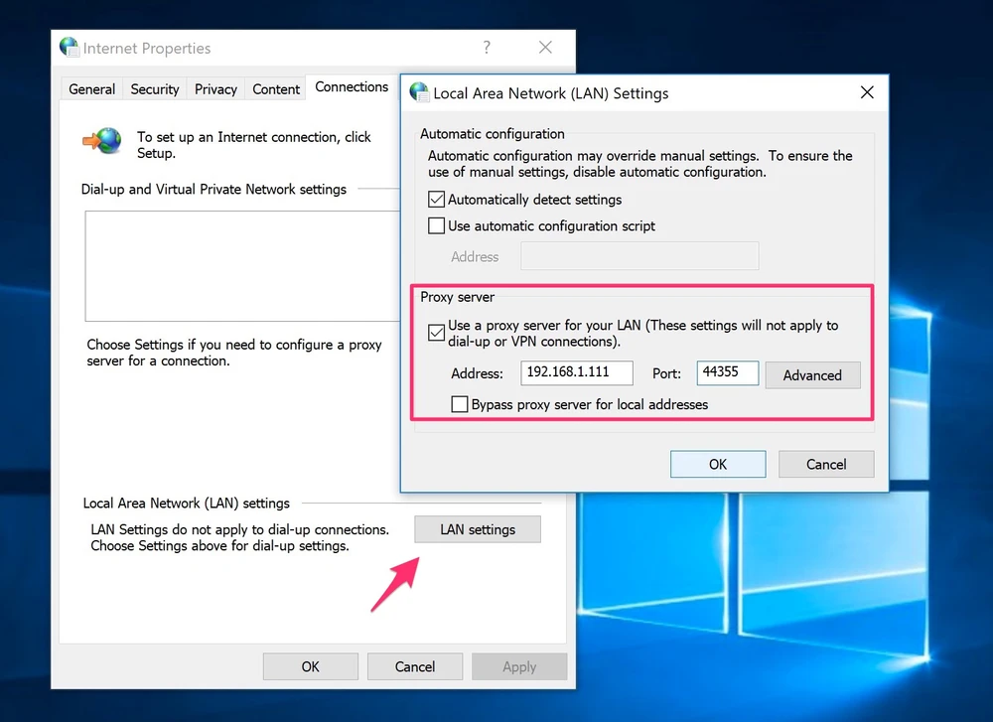Click inside the Dial-up and VPN settings list
The width and height of the screenshot is (993, 722).
click(238, 266)
